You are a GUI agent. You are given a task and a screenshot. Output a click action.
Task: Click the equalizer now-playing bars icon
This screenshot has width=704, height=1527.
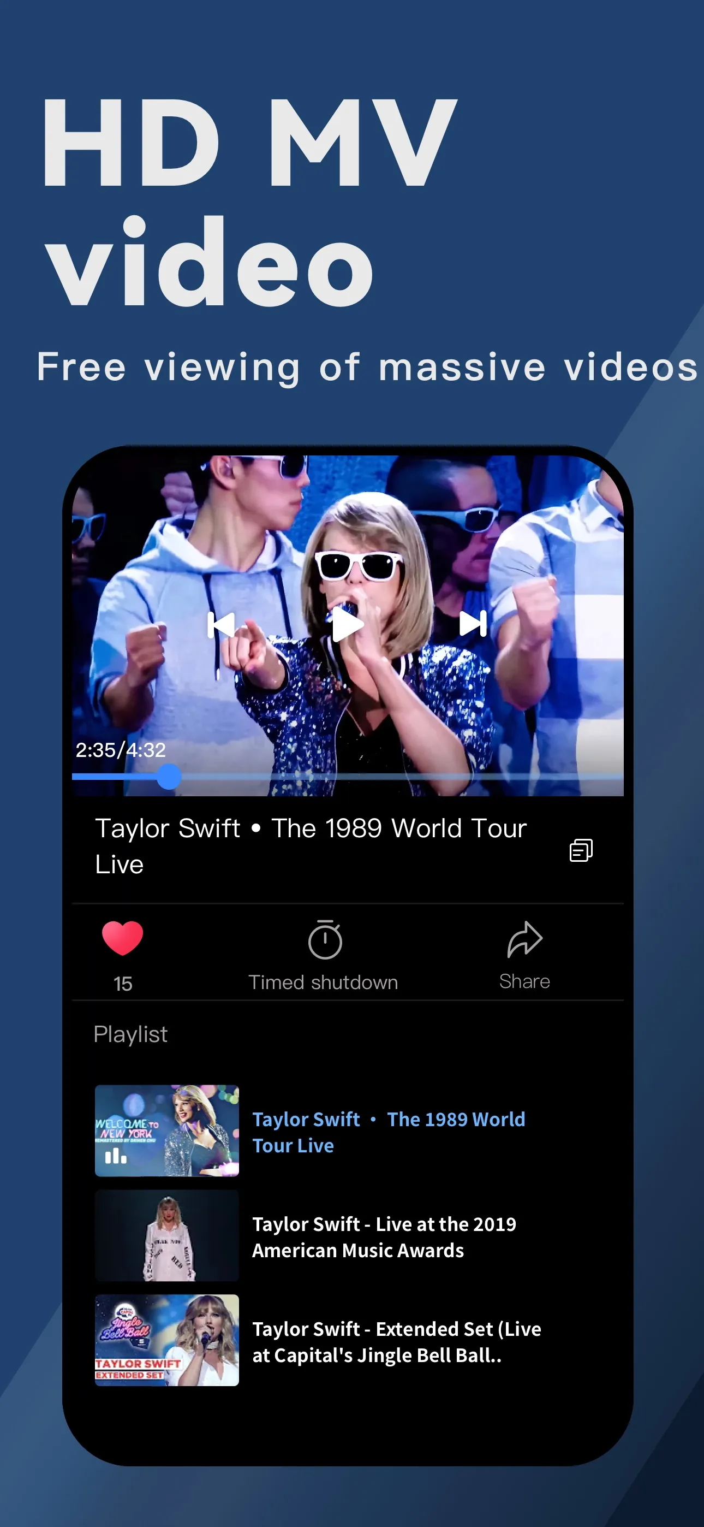(x=116, y=1156)
